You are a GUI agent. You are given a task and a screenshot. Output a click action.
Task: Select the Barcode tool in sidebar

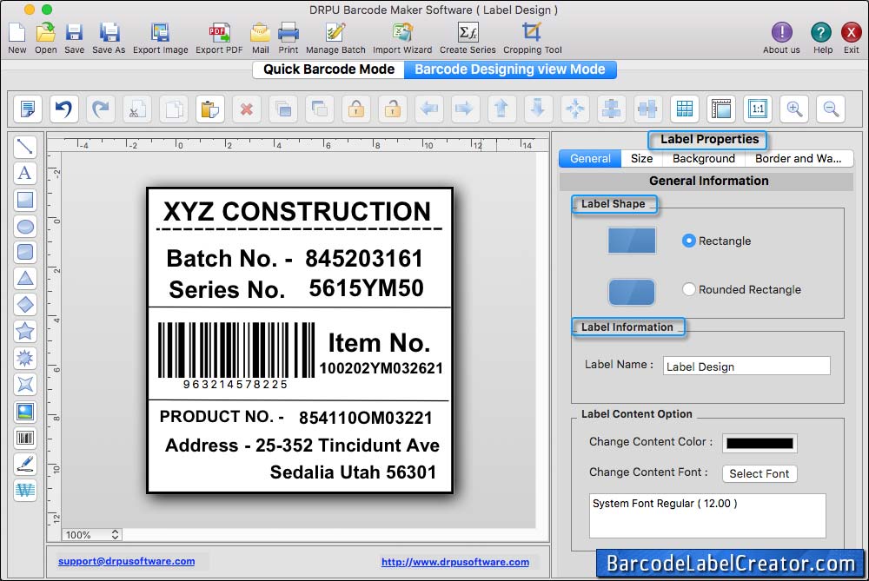(25, 438)
